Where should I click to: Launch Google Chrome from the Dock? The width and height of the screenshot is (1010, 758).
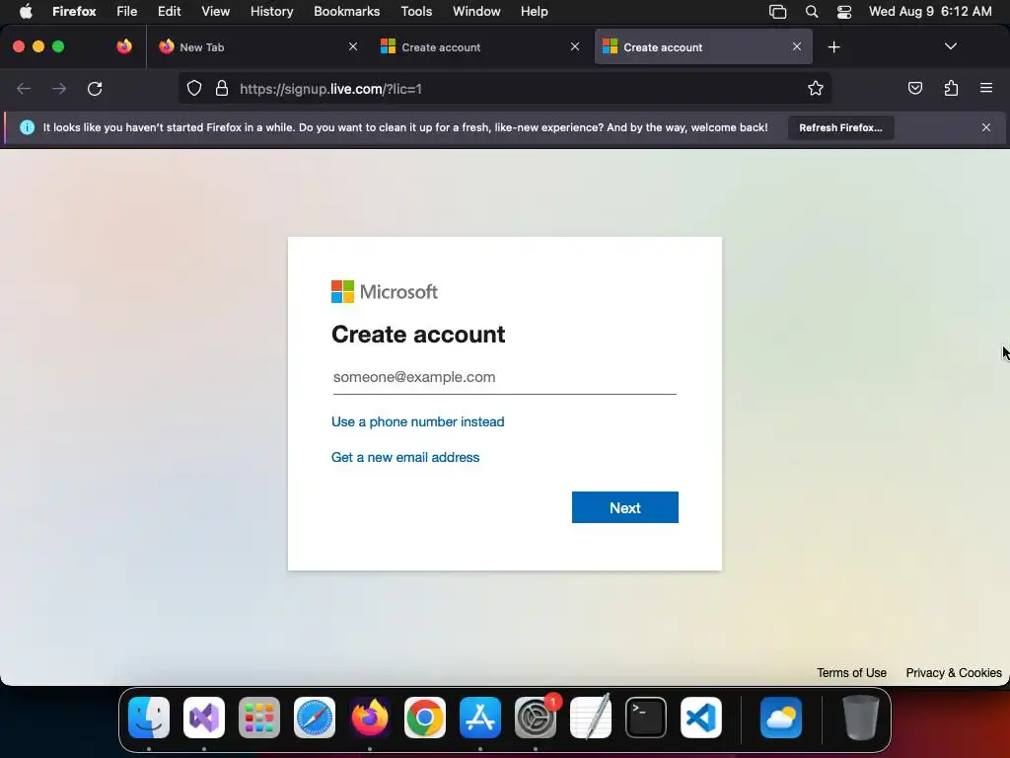coord(424,718)
